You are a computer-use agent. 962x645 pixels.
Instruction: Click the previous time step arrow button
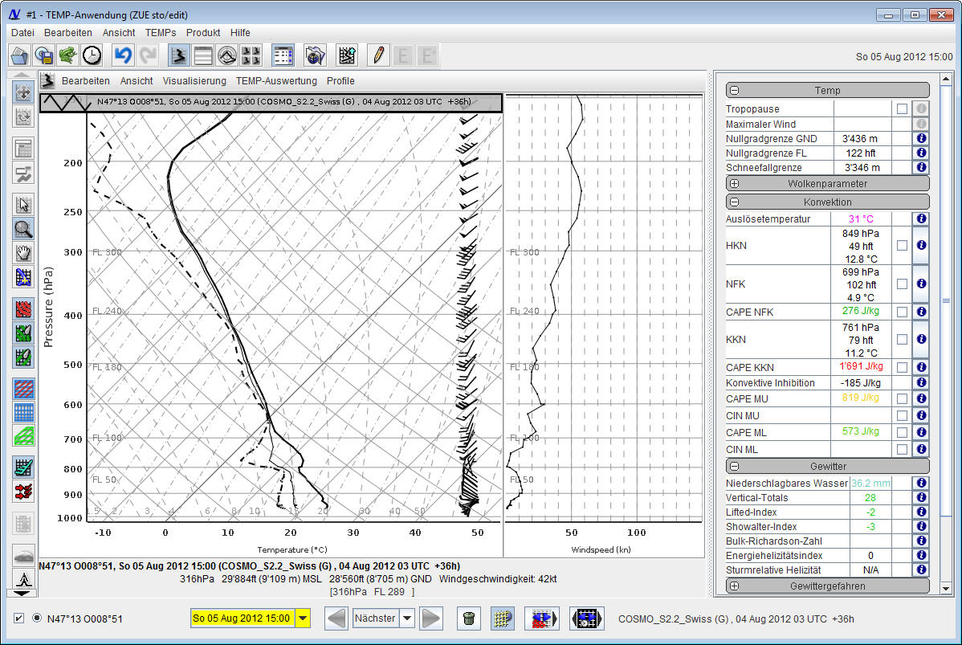pos(336,618)
